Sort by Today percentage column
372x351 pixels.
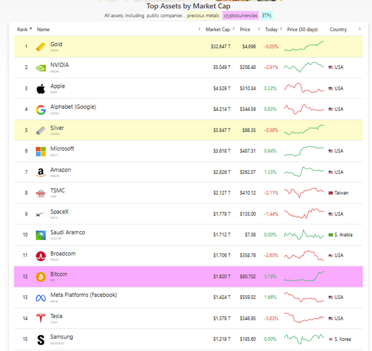[x=271, y=29]
